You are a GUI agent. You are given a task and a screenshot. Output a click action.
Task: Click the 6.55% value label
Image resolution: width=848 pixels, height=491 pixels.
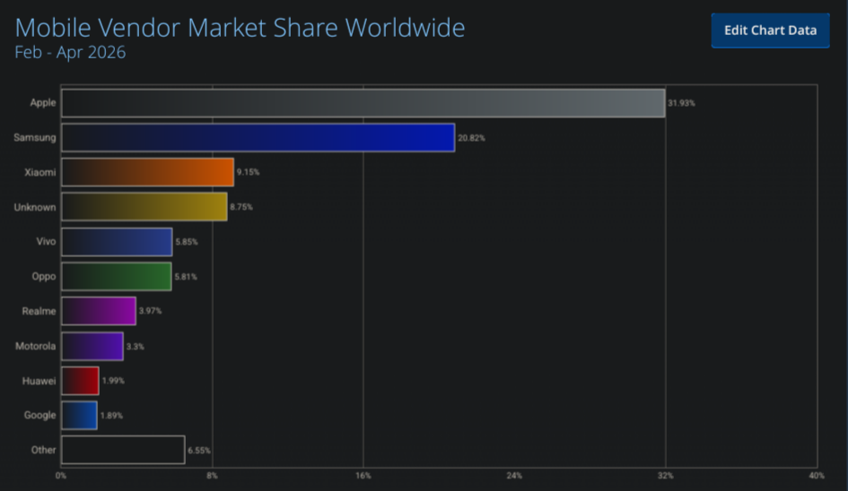pos(199,451)
